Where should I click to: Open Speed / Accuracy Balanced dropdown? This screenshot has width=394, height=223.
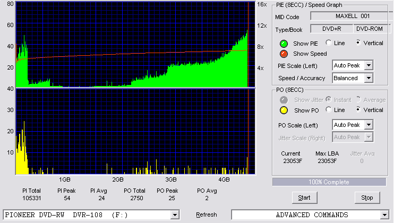click(369, 78)
